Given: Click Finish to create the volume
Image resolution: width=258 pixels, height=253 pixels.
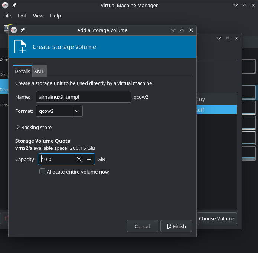Looking at the screenshot, I should tap(176, 226).
